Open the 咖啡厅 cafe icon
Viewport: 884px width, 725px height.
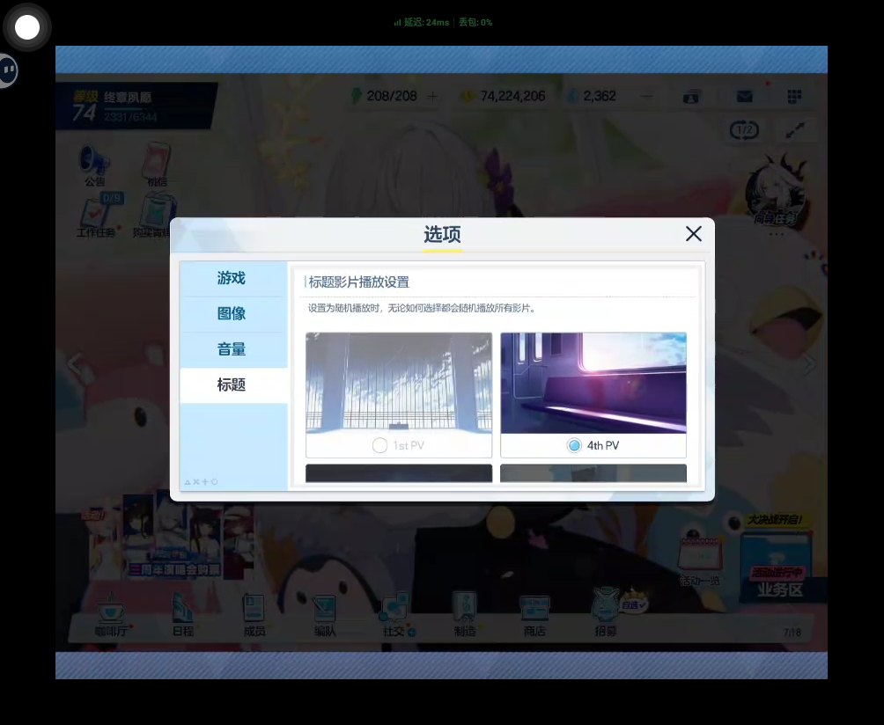(x=111, y=616)
